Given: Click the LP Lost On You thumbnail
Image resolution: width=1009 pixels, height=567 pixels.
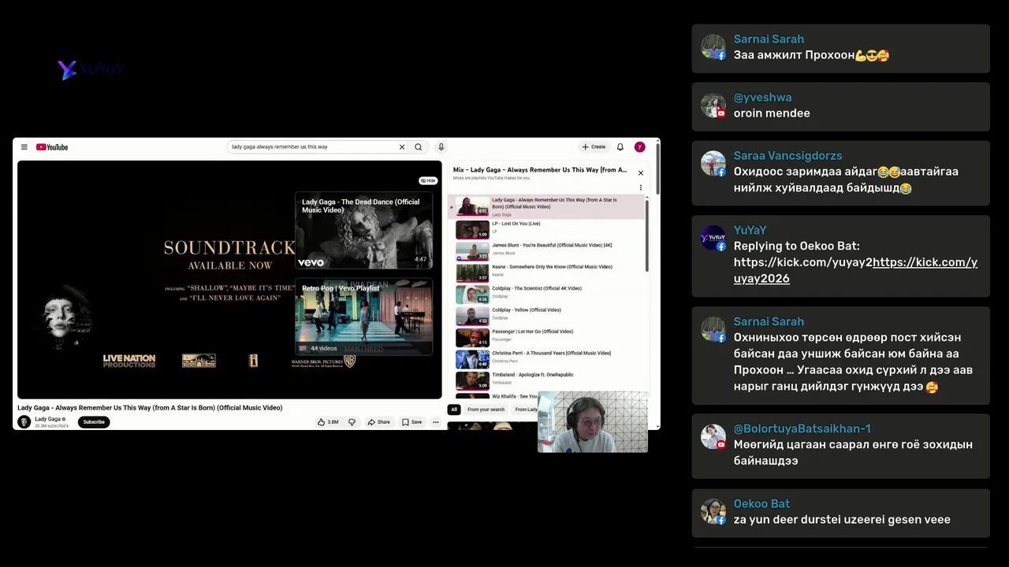Looking at the screenshot, I should (x=472, y=229).
